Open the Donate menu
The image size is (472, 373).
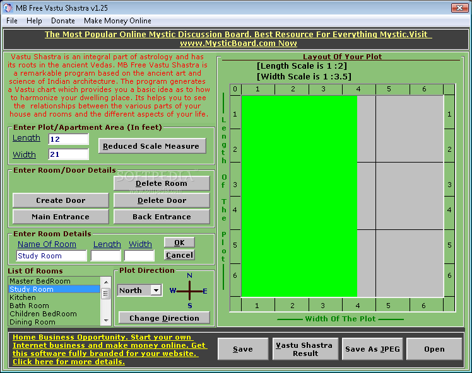pos(63,21)
